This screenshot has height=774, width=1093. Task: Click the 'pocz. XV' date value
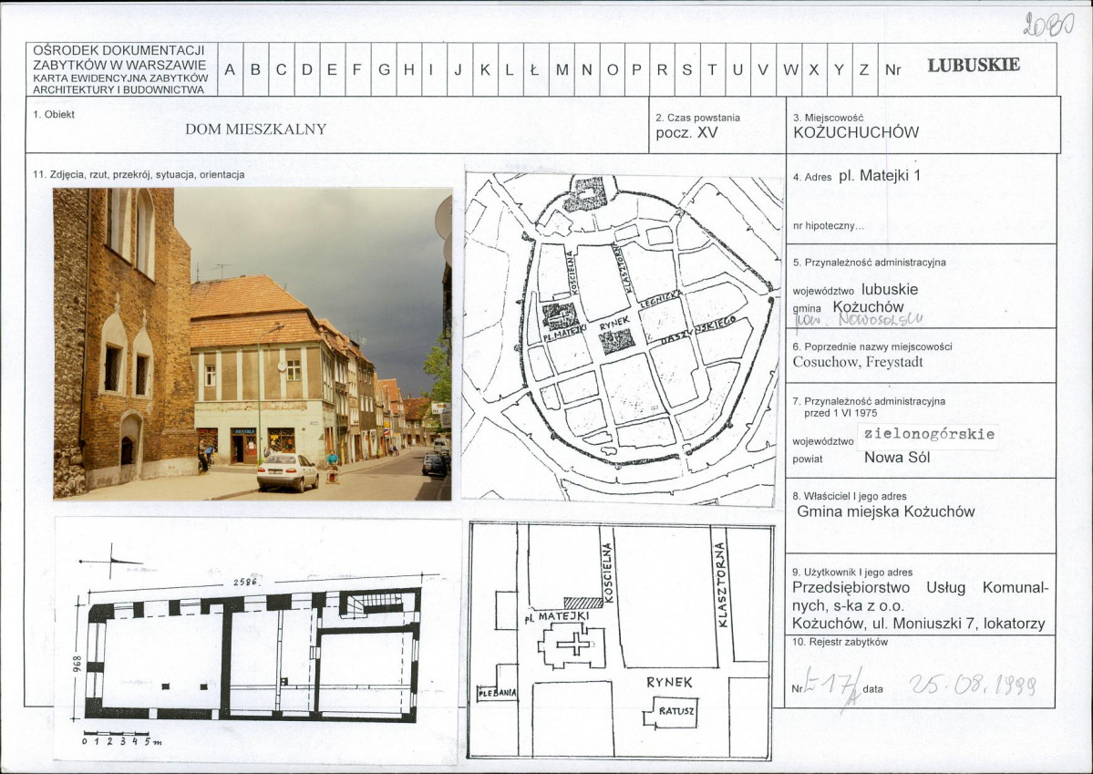(686, 132)
